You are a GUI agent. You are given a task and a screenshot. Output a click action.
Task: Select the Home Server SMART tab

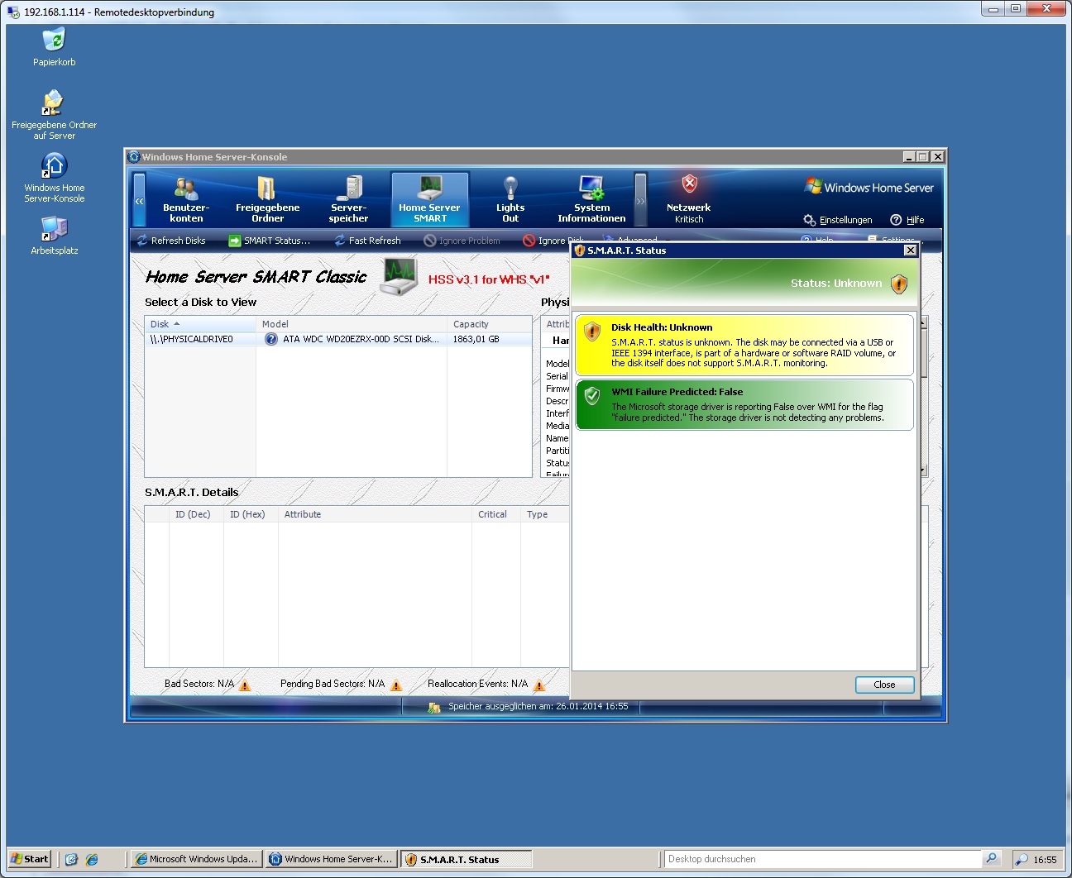coord(429,199)
